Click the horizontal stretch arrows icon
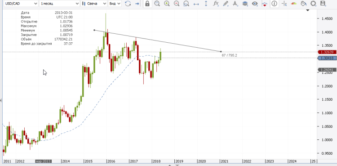This screenshot has width=337, height=166. coord(196,4)
